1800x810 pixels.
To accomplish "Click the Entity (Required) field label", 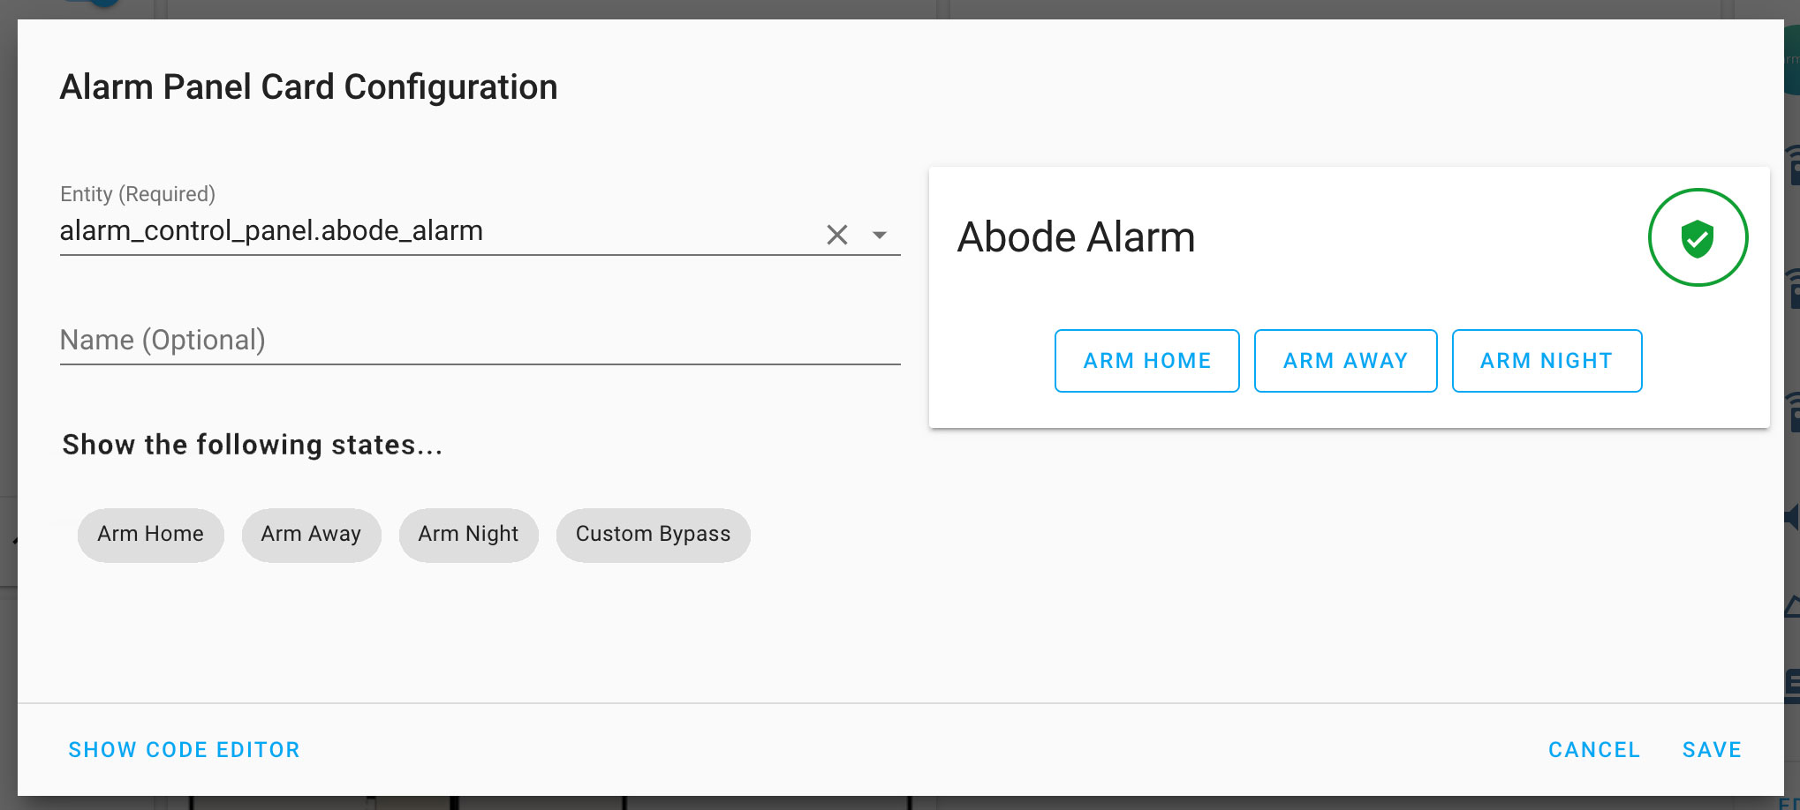I will pyautogui.click(x=138, y=194).
